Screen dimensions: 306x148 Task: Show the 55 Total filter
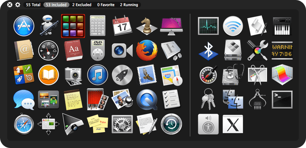33,5
